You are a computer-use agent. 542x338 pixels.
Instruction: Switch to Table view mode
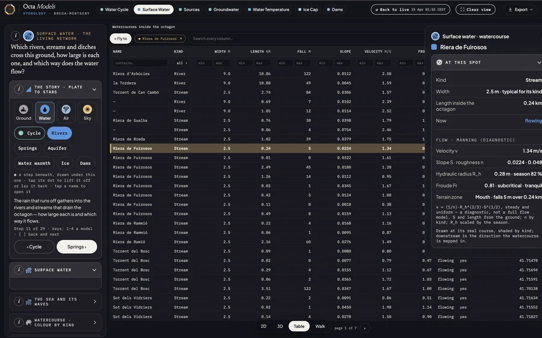299,326
